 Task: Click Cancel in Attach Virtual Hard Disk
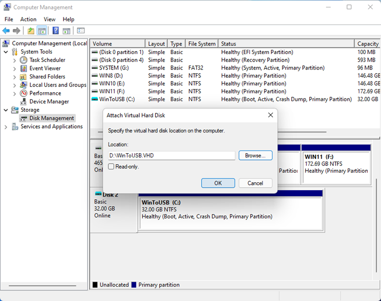pos(256,183)
